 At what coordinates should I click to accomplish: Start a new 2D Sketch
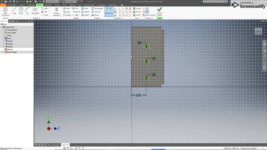[x=5, y=12]
